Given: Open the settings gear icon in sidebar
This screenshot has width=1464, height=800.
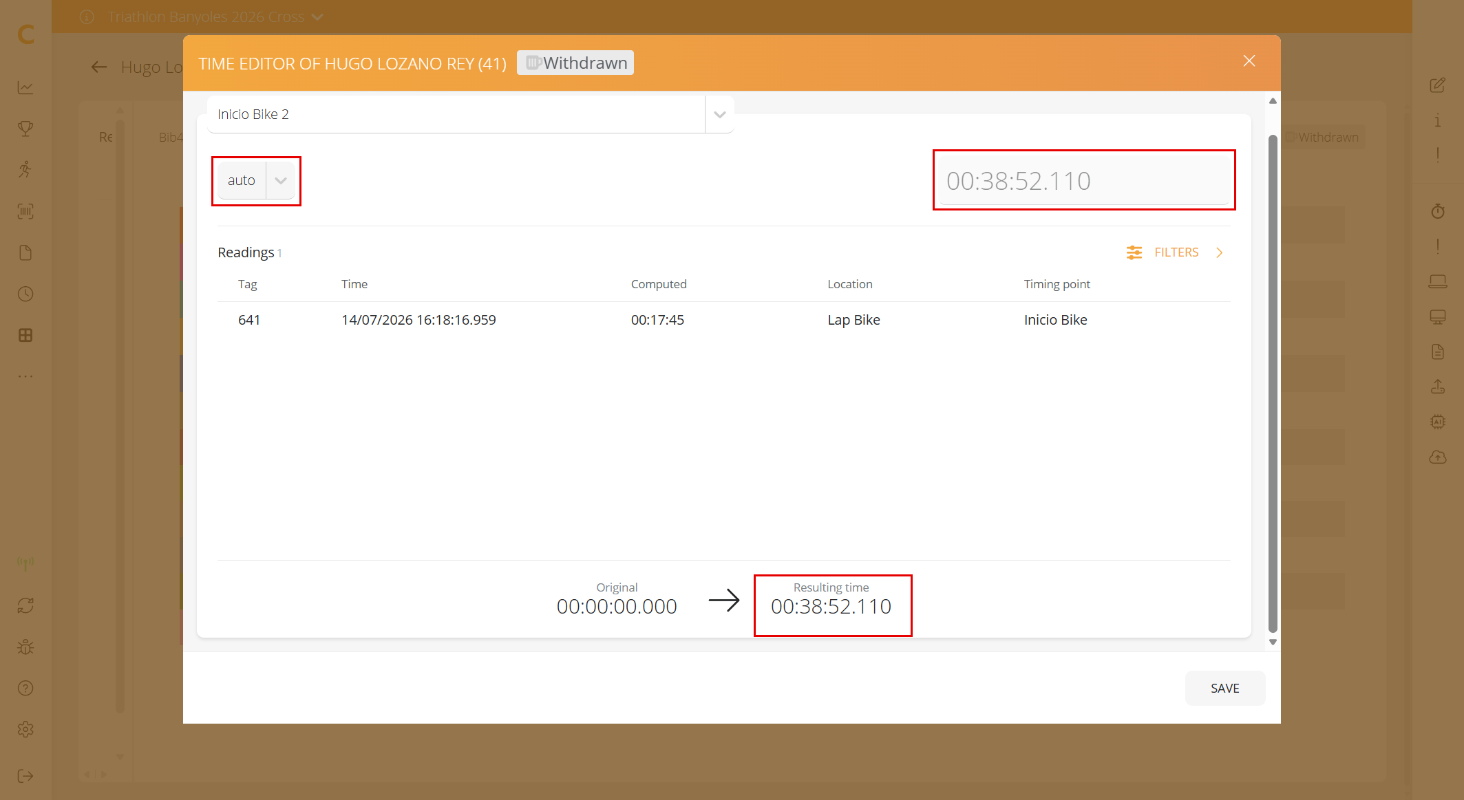Looking at the screenshot, I should coord(25,729).
